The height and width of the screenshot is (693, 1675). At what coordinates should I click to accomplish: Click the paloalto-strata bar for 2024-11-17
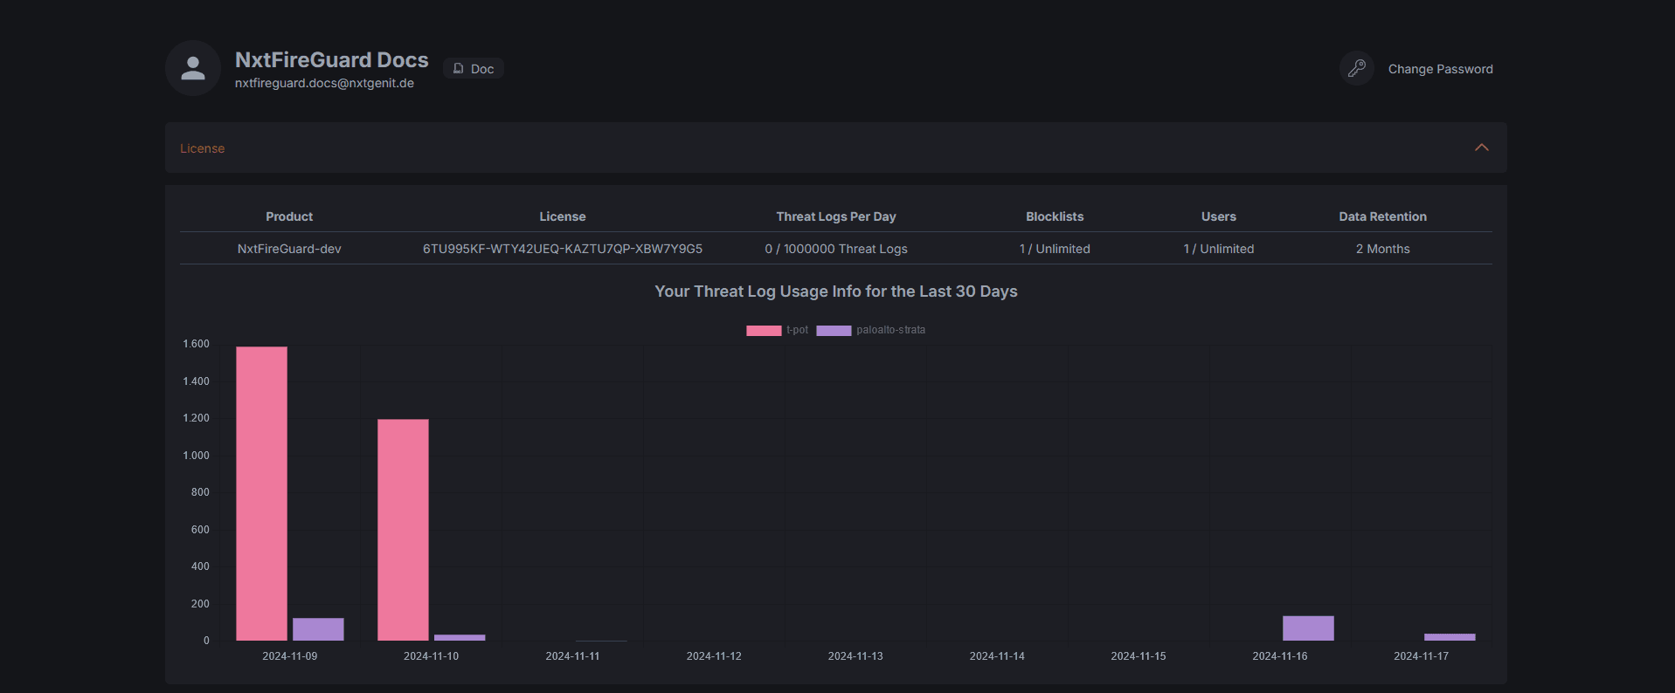[x=1449, y=637]
